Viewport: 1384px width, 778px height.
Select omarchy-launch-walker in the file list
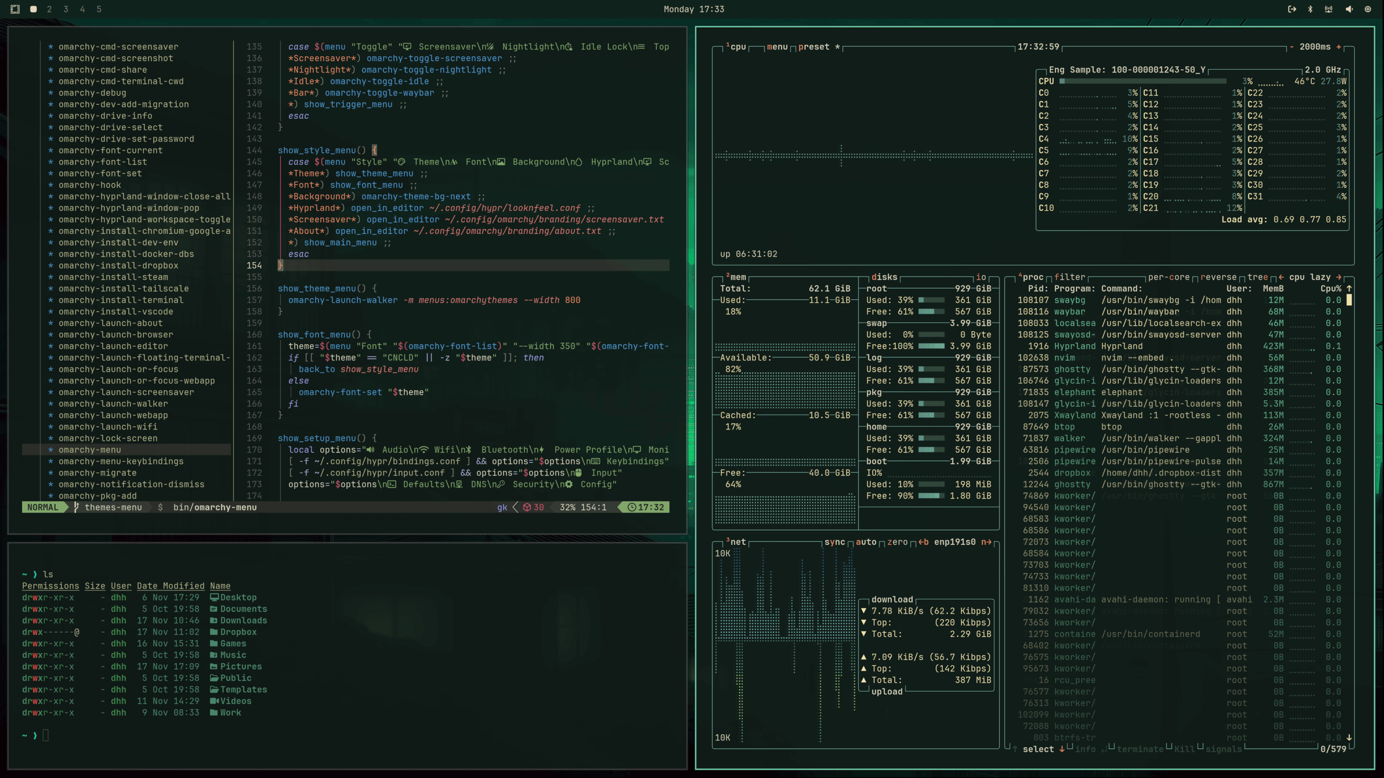[x=113, y=404]
